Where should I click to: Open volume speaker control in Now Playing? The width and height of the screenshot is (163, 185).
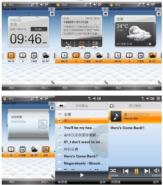tap(157, 171)
